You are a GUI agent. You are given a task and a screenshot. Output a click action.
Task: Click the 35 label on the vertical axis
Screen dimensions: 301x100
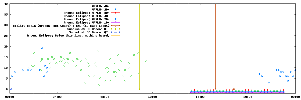click(x=6, y=14)
